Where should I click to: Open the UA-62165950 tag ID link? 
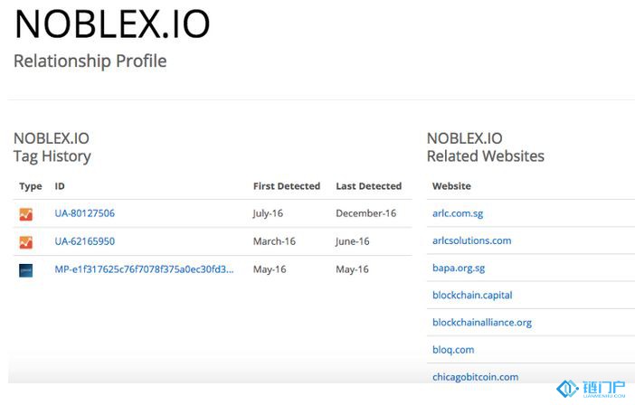(85, 241)
